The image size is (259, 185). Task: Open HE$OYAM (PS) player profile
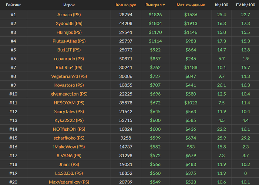tap(69, 103)
